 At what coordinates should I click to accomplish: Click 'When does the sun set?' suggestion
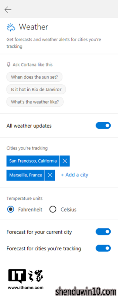[34, 77]
